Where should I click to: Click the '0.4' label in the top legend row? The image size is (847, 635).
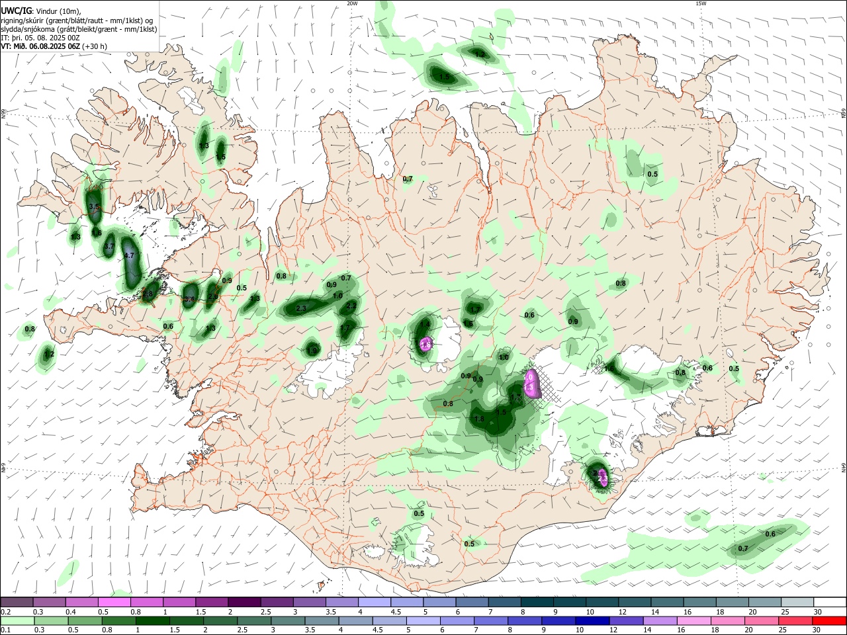(71, 612)
